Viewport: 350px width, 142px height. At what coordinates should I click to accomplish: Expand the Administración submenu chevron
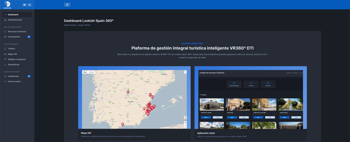(29, 20)
